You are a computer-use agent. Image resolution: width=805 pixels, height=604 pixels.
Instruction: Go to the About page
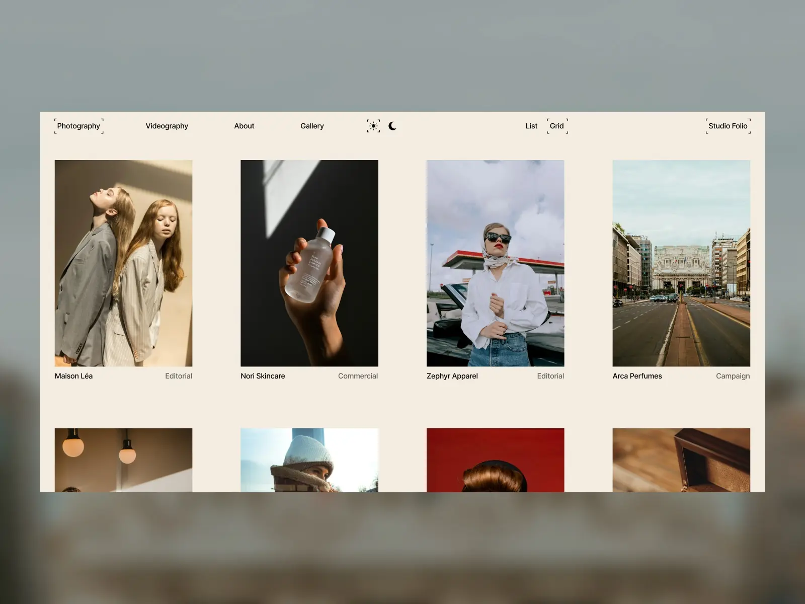coord(244,126)
